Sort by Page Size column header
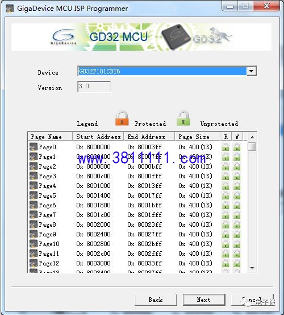The image size is (284, 315). (x=198, y=137)
